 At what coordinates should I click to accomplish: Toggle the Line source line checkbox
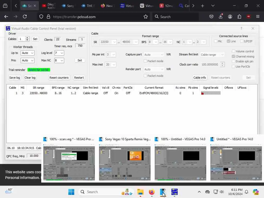coord(228,41)
